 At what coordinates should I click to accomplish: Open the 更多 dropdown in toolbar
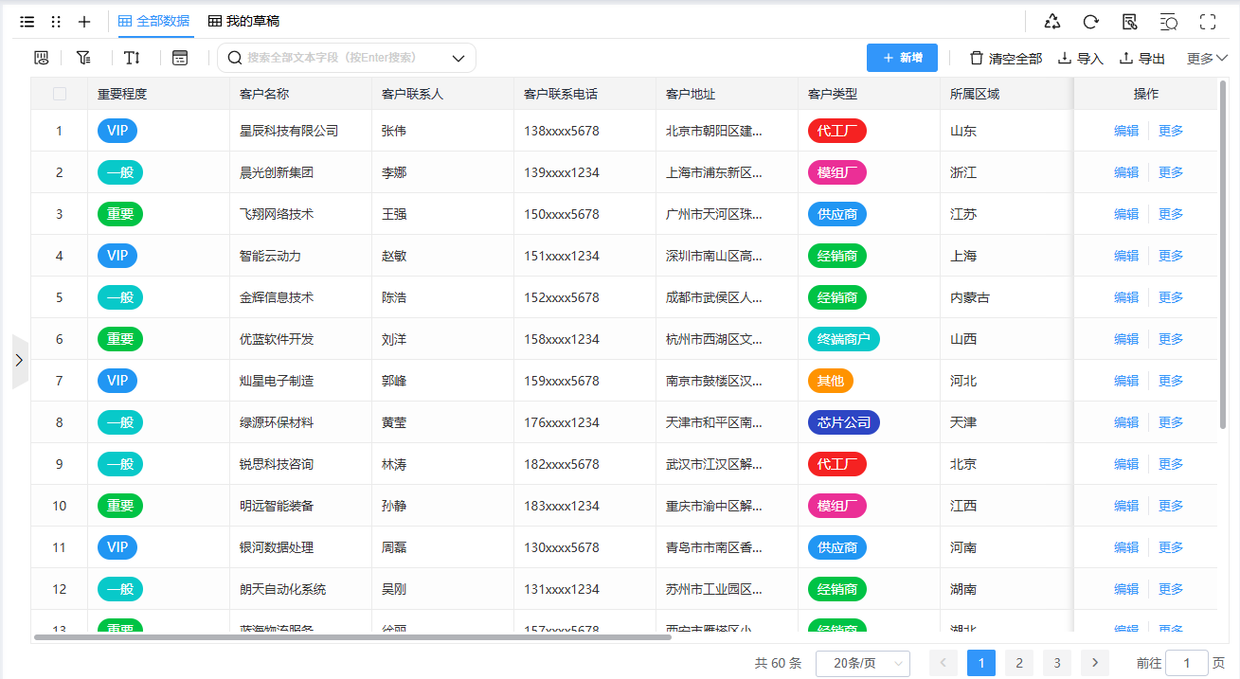(x=1207, y=59)
